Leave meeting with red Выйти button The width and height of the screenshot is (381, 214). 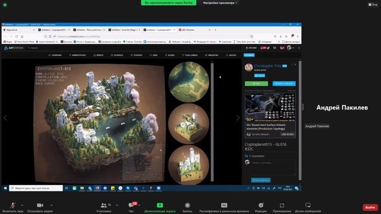tap(370, 207)
